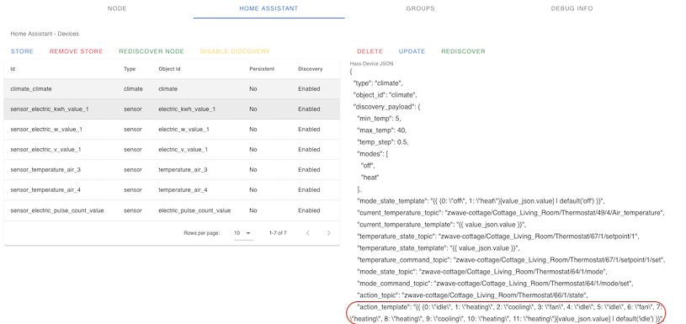Viewport: 686px width, 324px height.
Task: Delete the selected Hass device
Action: click(370, 51)
